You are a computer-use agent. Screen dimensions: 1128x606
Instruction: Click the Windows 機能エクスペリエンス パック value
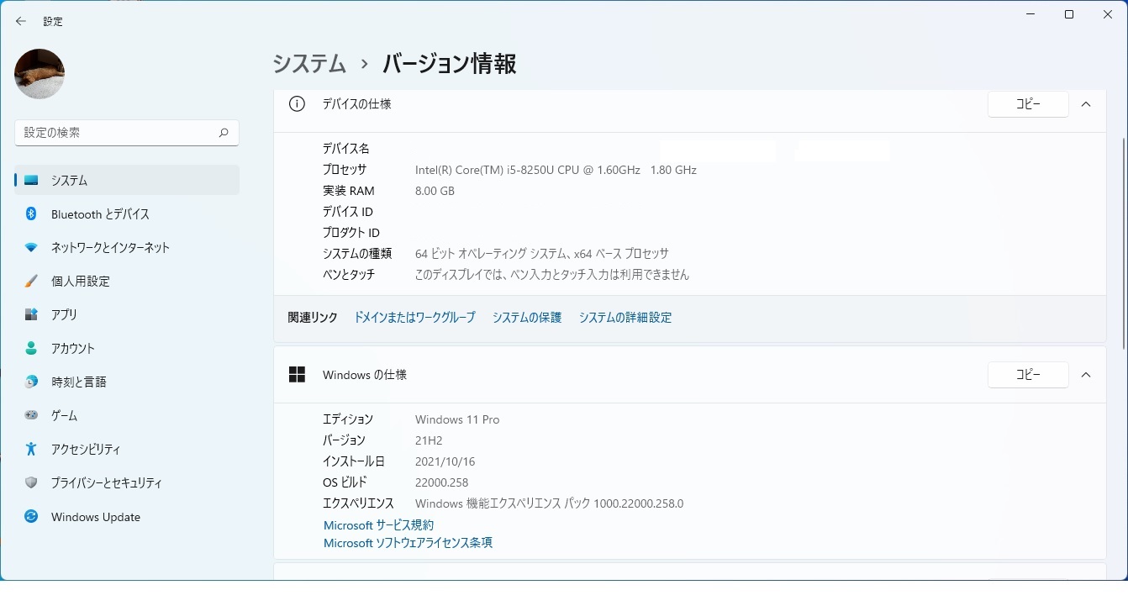click(550, 503)
